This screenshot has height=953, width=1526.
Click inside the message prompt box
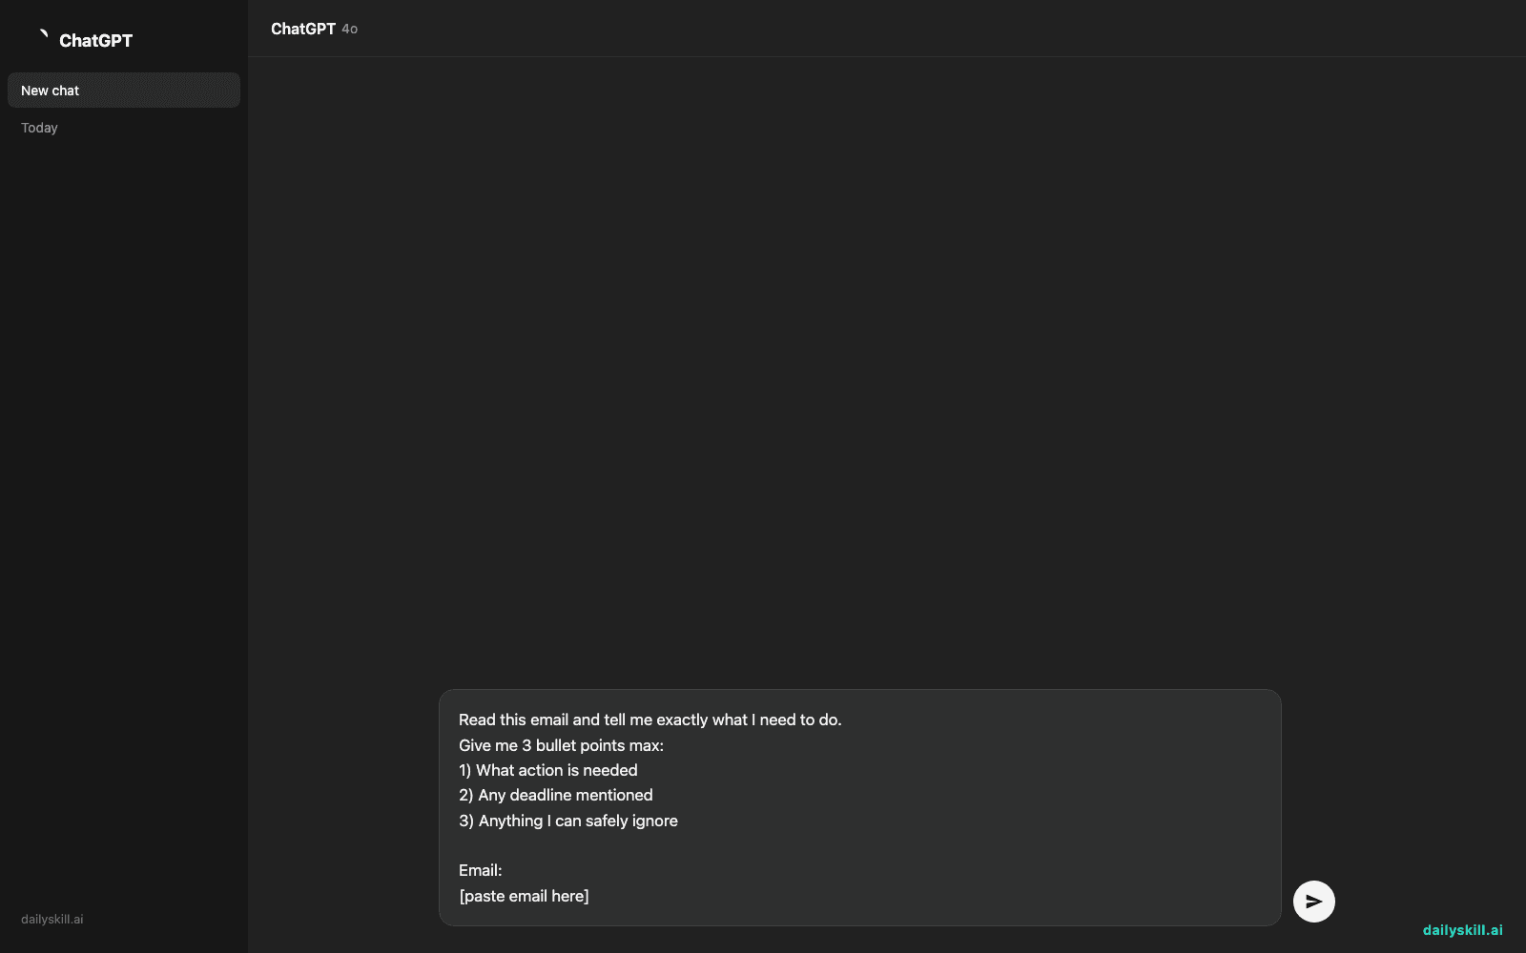tap(859, 807)
